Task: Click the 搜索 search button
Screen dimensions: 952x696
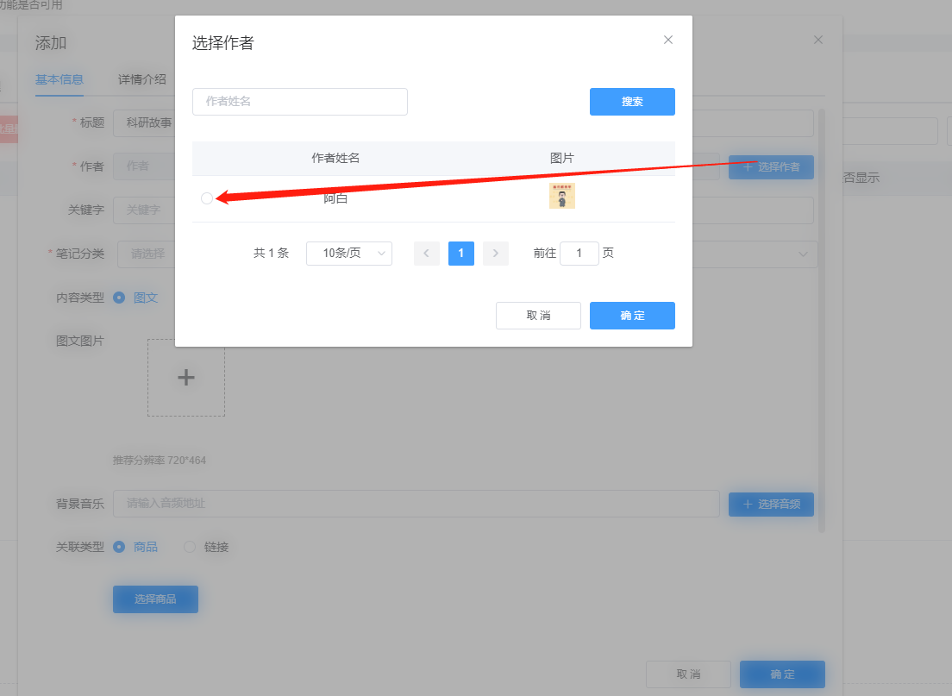Action: pyautogui.click(x=632, y=102)
